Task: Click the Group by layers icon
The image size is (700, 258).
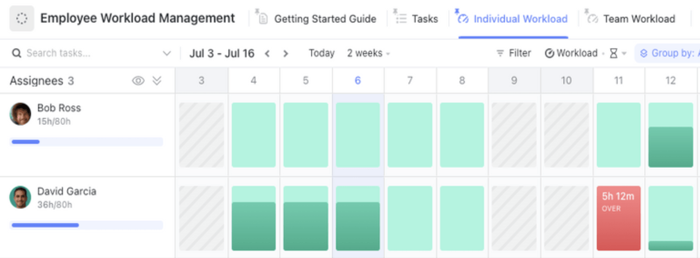Action: pos(644,53)
